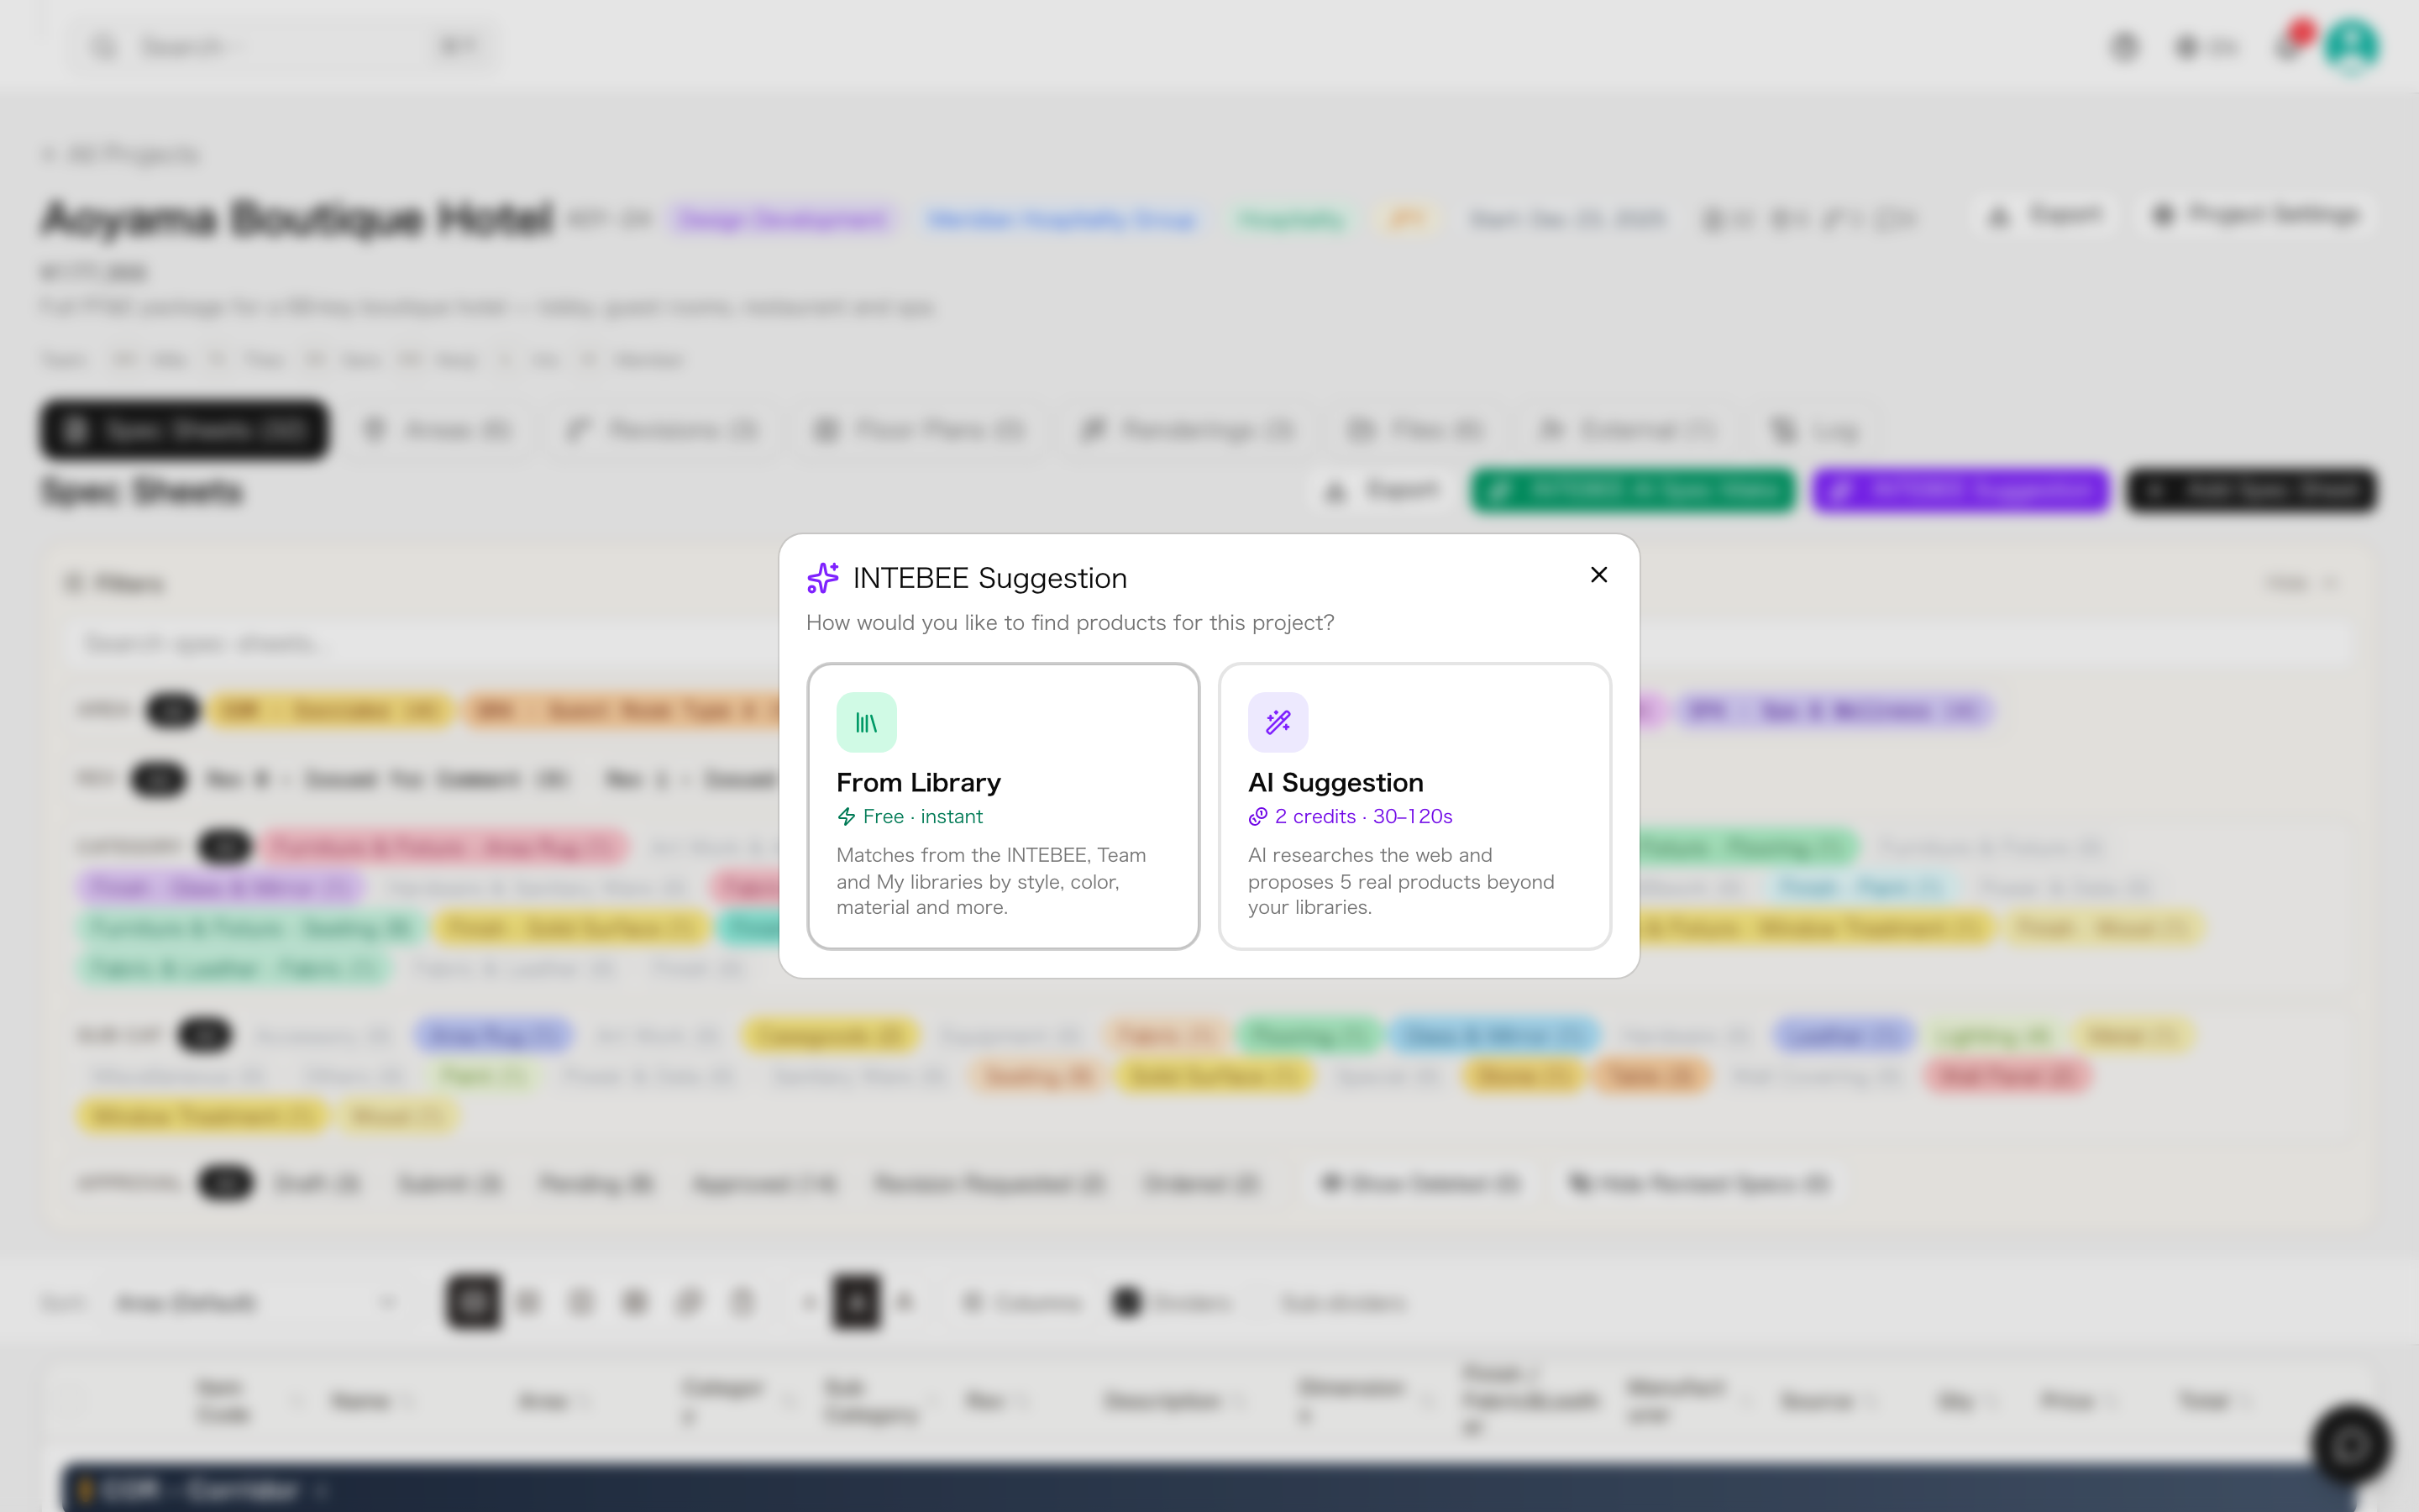
Task: Choose the From Library option card
Action: pos(1003,806)
